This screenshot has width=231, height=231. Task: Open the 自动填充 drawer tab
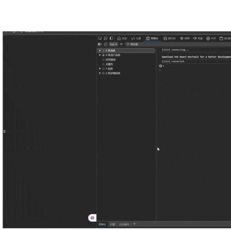(x=124, y=224)
